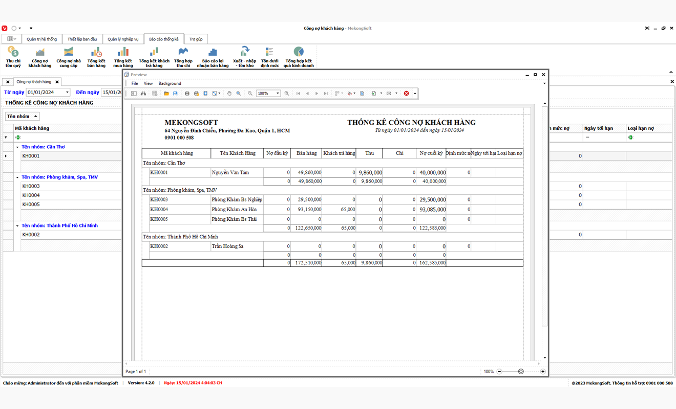Click the quick print icon in Preview
The width and height of the screenshot is (676, 409).
coord(196,94)
